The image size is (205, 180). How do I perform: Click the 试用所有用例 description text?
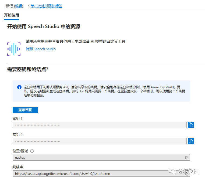pos(75,42)
